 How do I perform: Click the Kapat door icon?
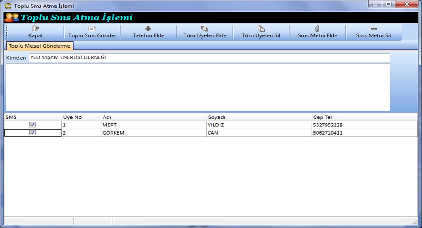point(36,29)
